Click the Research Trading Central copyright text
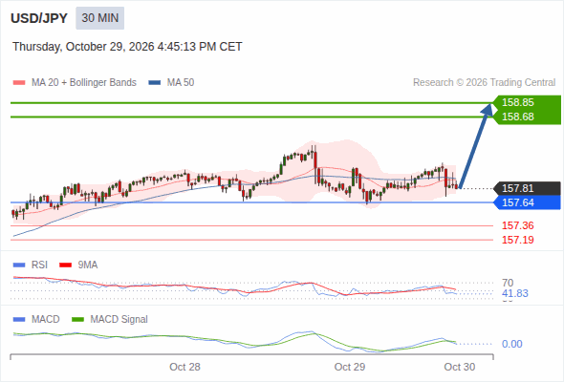Screen dimensions: 564x382 484,83
